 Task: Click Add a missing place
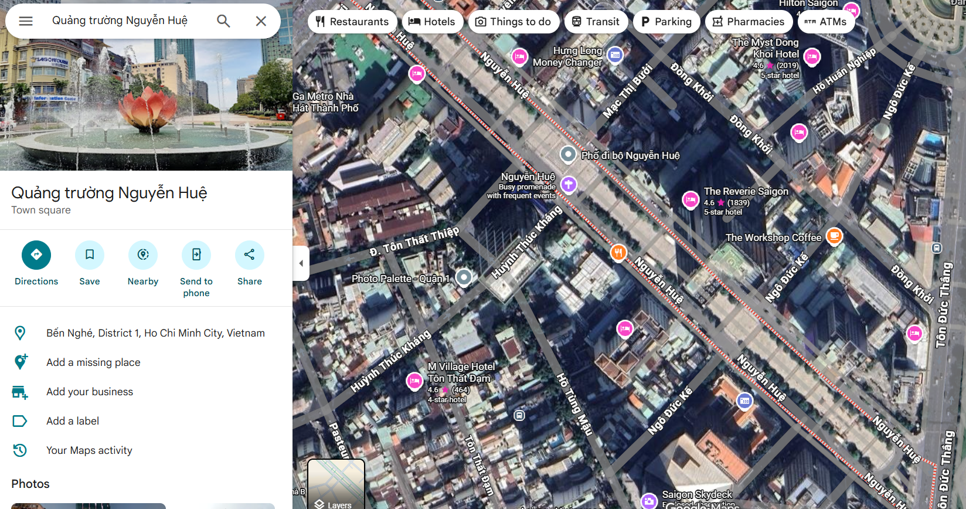coord(93,362)
